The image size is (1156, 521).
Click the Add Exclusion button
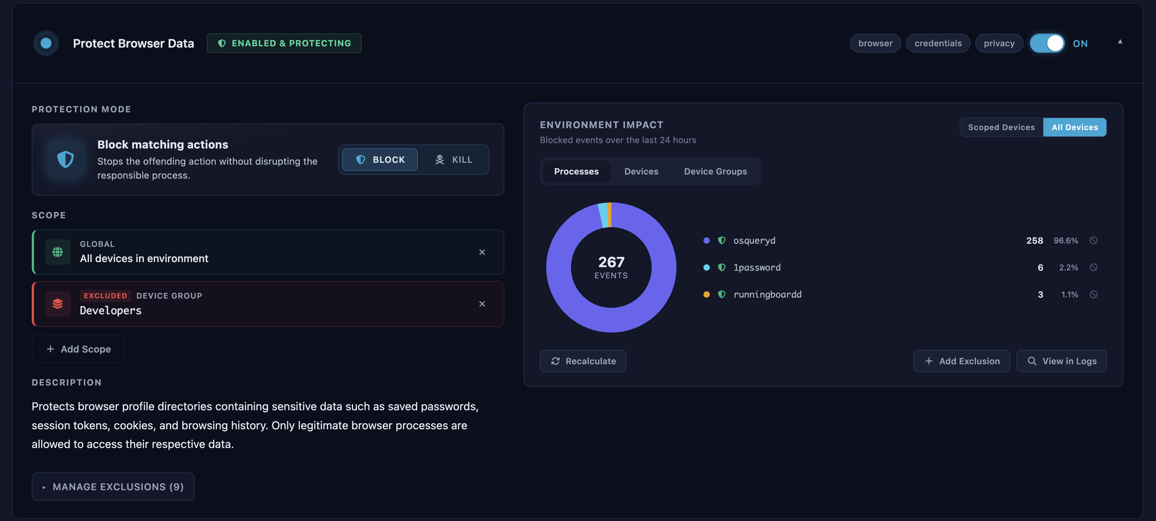(962, 361)
